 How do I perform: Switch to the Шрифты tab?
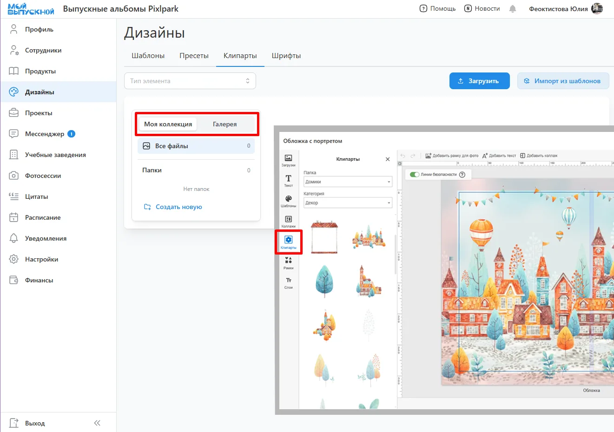[x=286, y=56]
